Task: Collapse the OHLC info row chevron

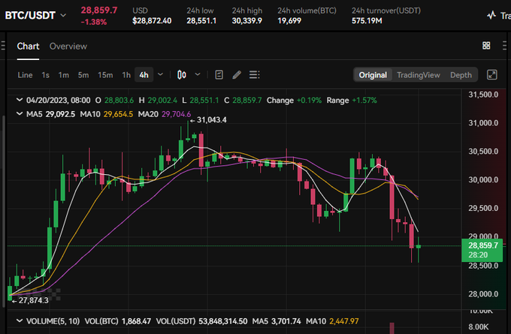Action: pos(20,100)
